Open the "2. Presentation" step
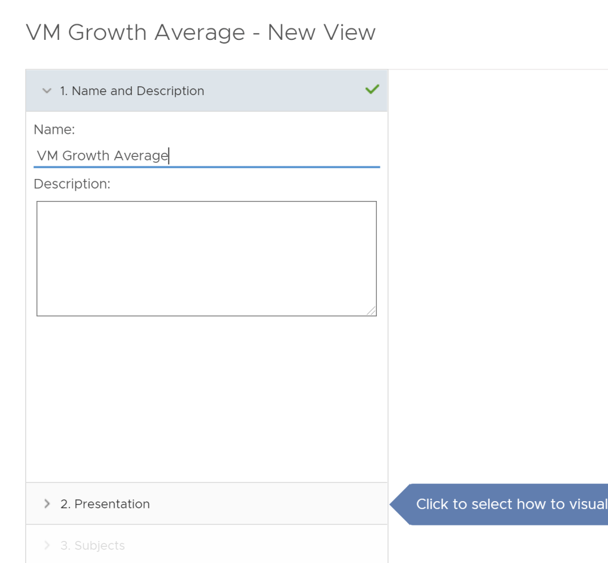608x563 pixels. click(x=105, y=504)
